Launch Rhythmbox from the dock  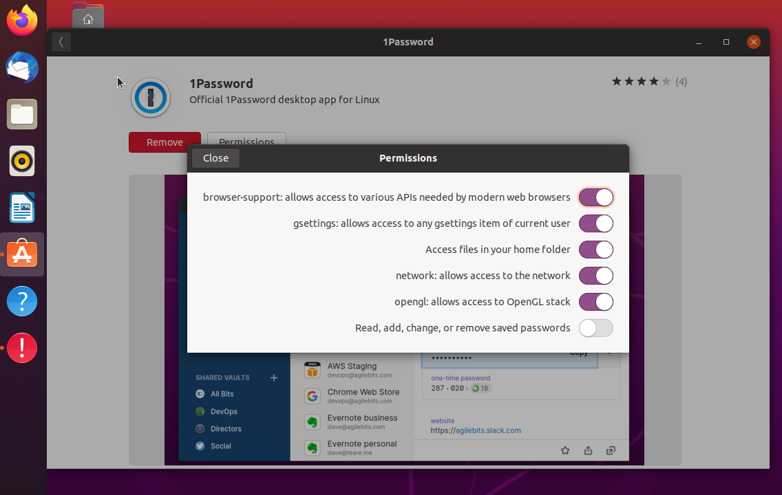22,161
